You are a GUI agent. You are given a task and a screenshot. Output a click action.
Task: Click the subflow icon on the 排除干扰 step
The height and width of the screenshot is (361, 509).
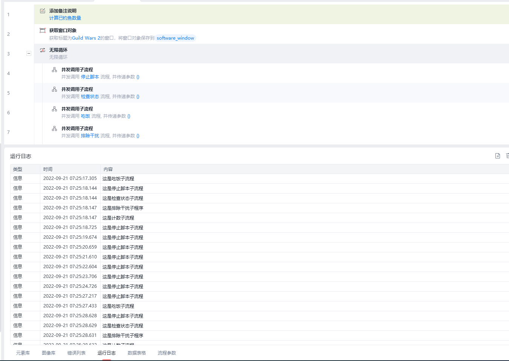click(55, 129)
